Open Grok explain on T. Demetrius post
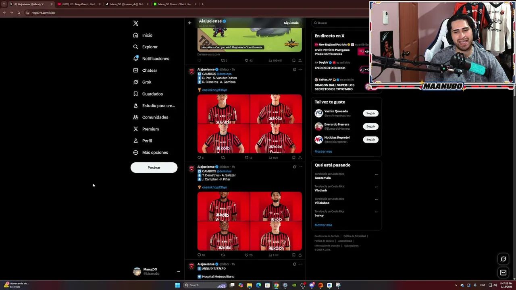 [x=295, y=167]
